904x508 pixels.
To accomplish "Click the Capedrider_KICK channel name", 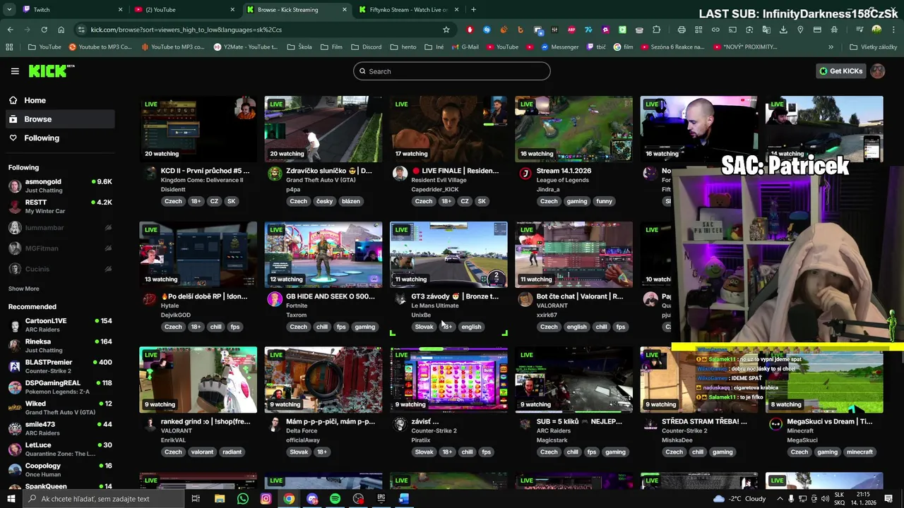I will pos(435,189).
